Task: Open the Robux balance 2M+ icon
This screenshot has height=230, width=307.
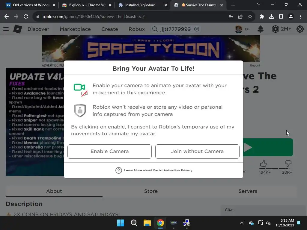Action: point(275,29)
